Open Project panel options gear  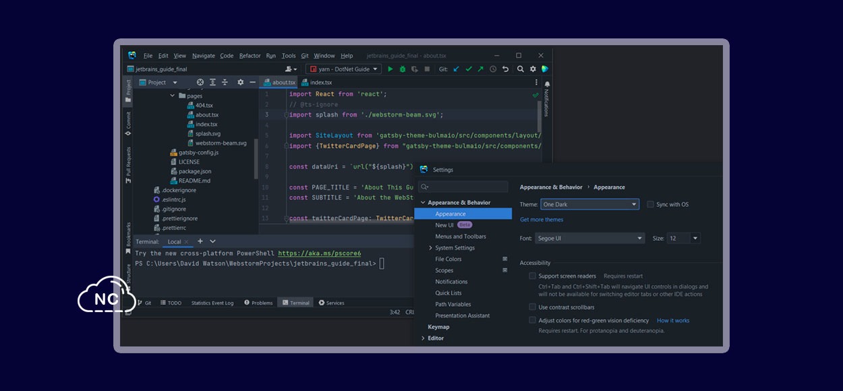[240, 82]
